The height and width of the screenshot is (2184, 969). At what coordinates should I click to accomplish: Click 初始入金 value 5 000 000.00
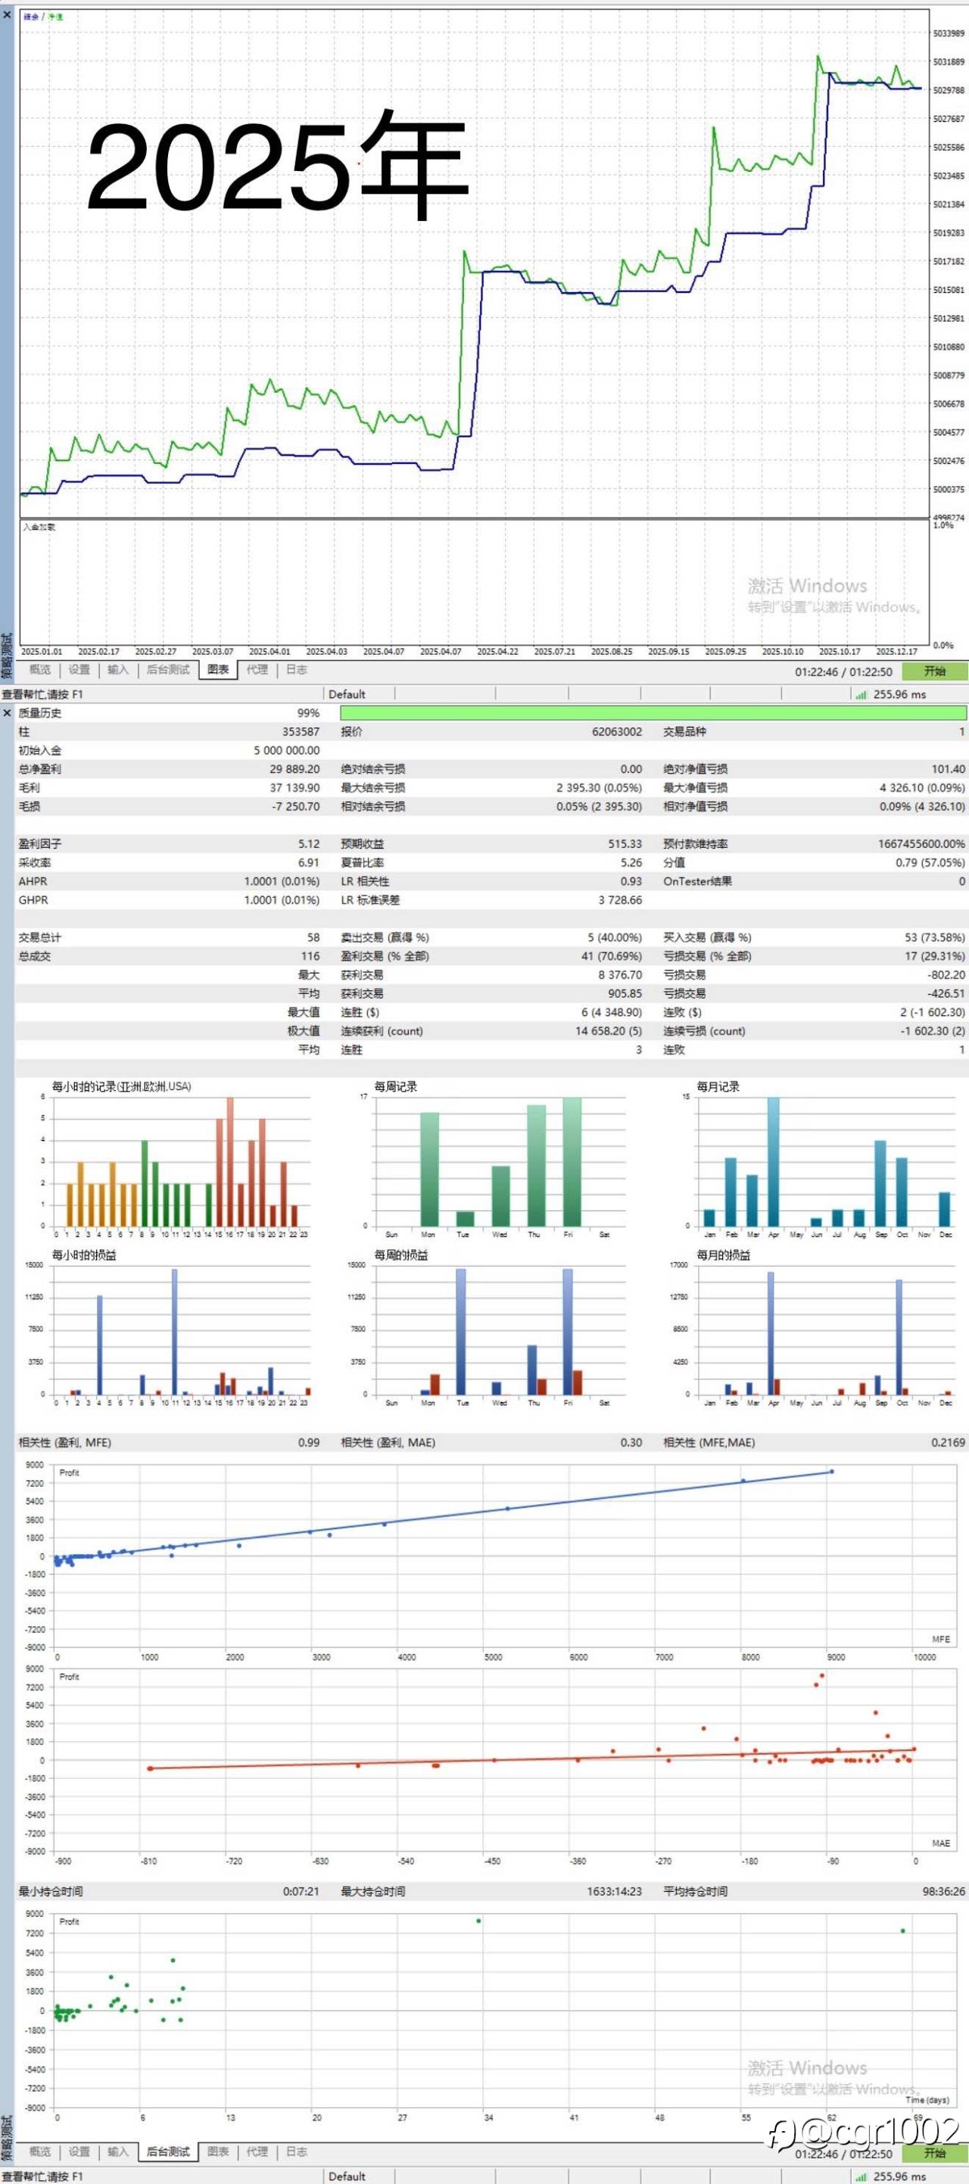point(287,750)
